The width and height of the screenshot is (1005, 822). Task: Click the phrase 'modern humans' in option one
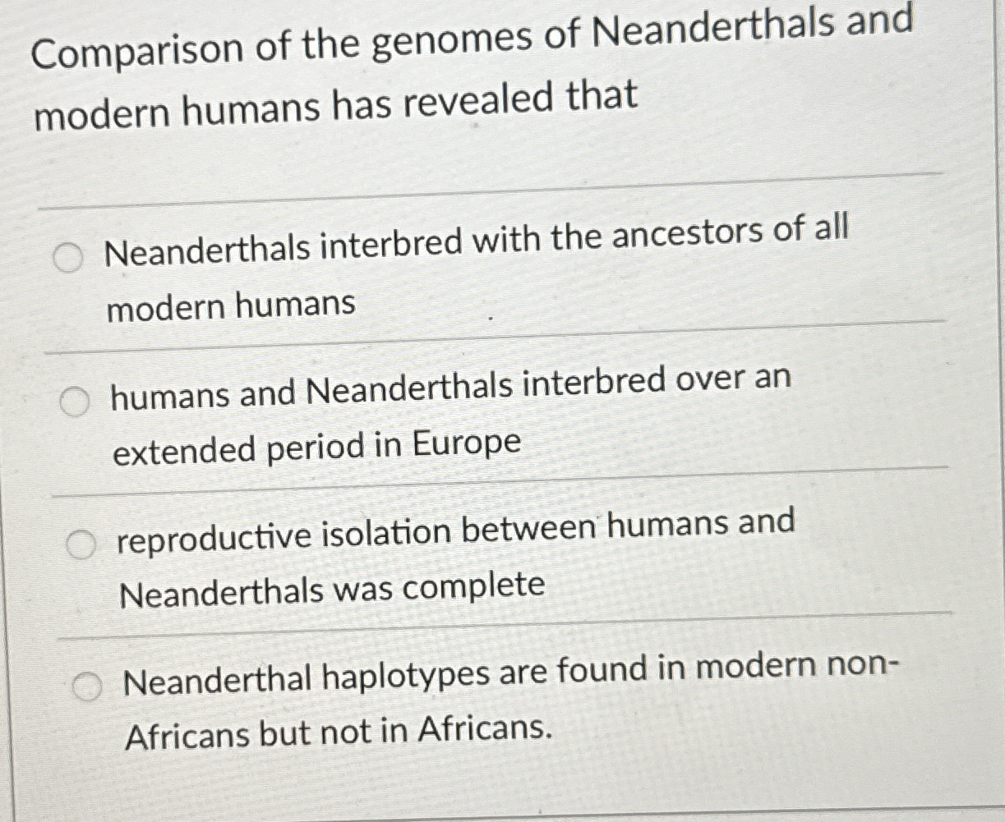pos(230,305)
